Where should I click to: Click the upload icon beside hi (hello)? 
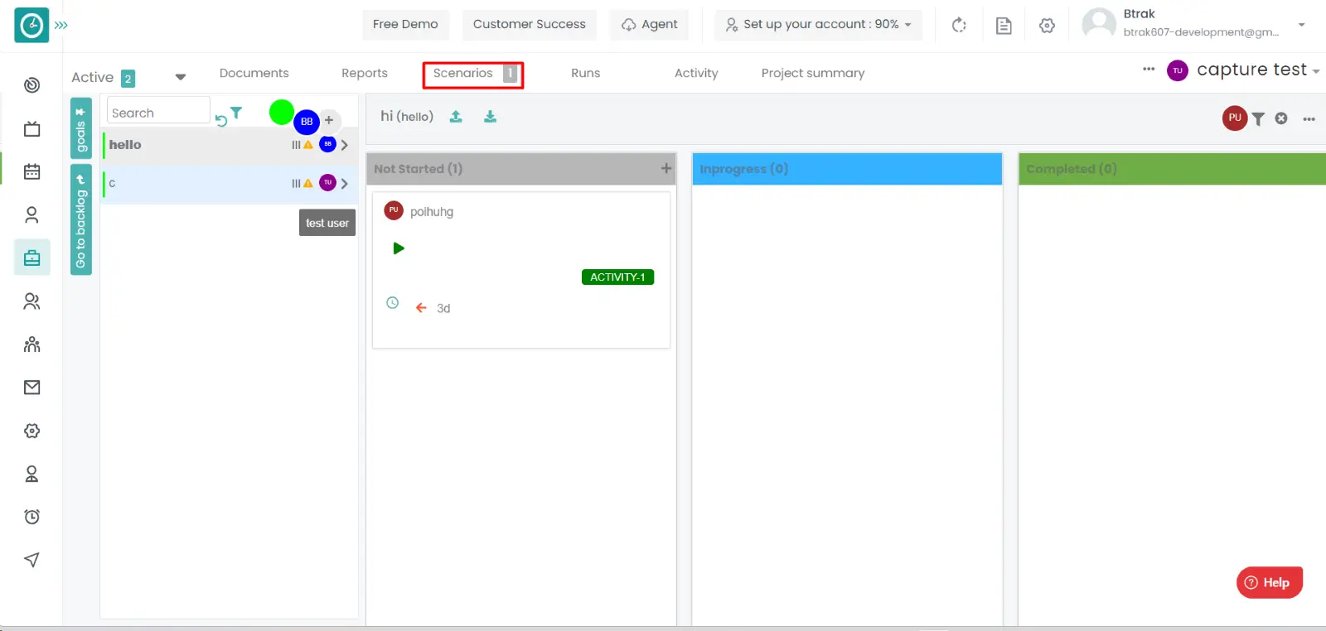pyautogui.click(x=456, y=117)
